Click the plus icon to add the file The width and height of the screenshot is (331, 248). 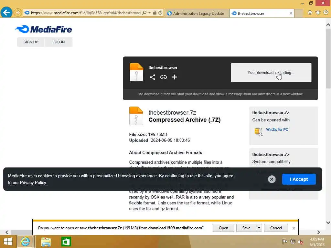(x=174, y=77)
